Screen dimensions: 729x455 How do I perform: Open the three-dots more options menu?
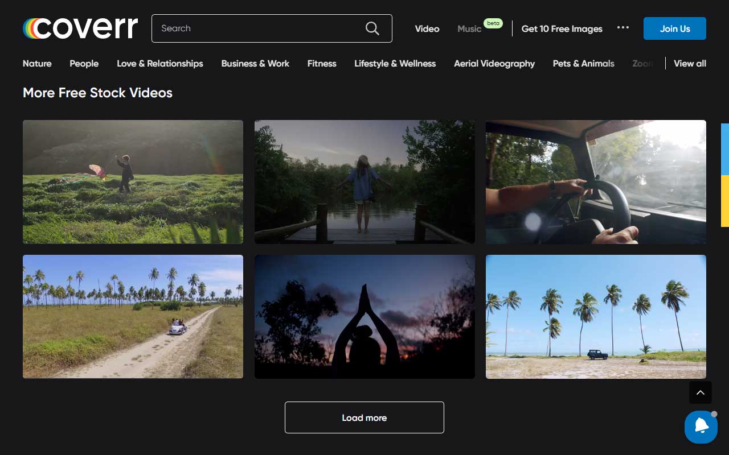pos(623,27)
